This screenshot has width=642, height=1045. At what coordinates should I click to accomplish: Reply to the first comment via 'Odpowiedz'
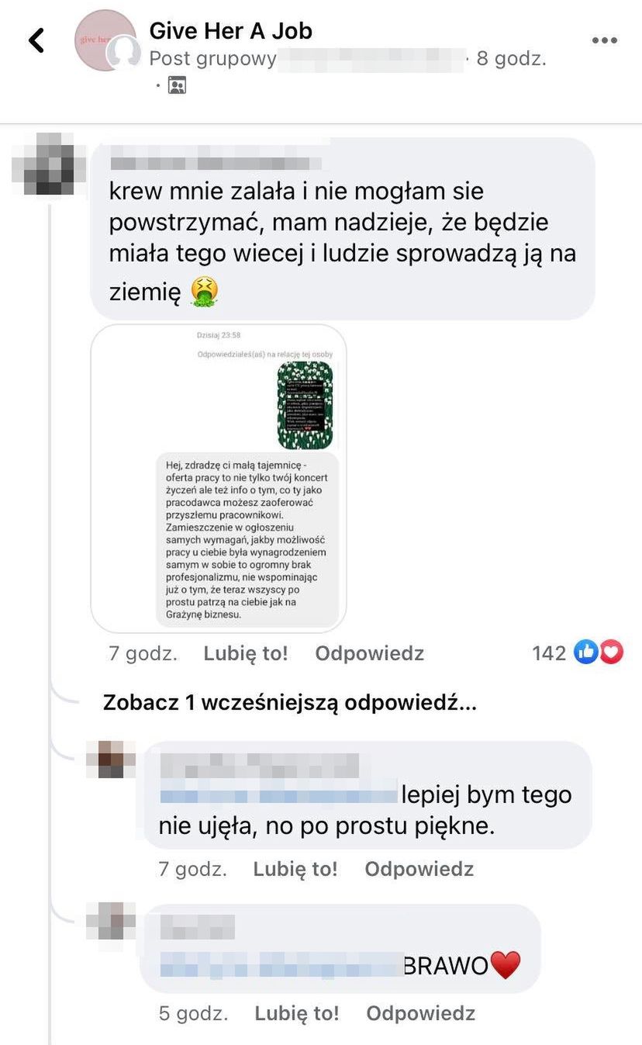pyautogui.click(x=370, y=653)
